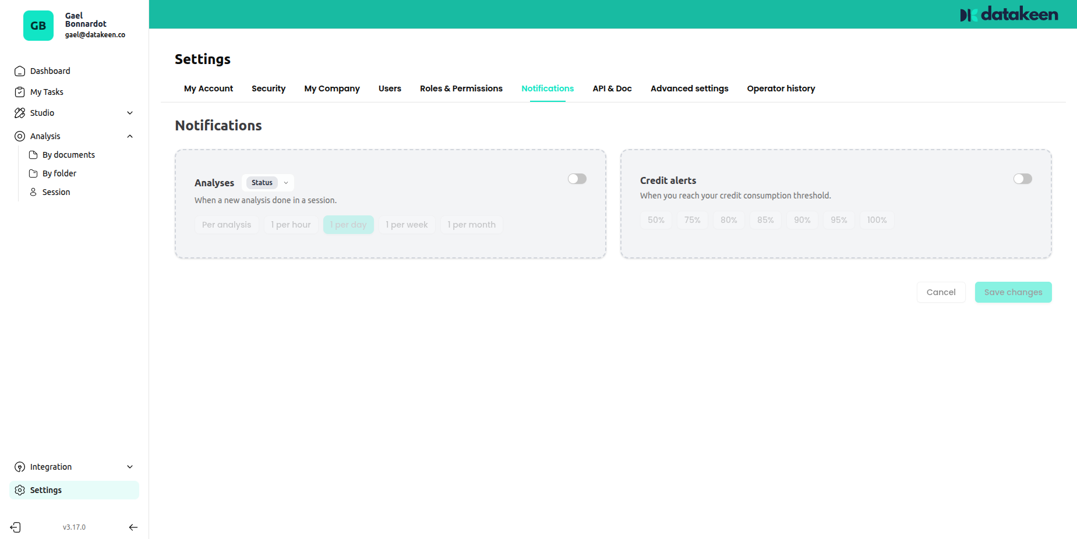This screenshot has width=1077, height=539.
Task: Expand the Integration sidebar menu
Action: click(130, 467)
